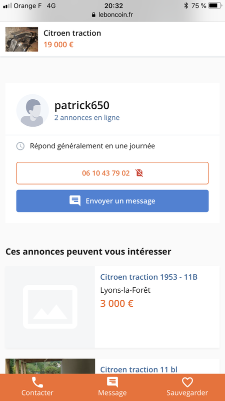Viewport: 225px width, 401px height.
Task: Open Citroen traction 11 bl listing title
Action: click(138, 369)
